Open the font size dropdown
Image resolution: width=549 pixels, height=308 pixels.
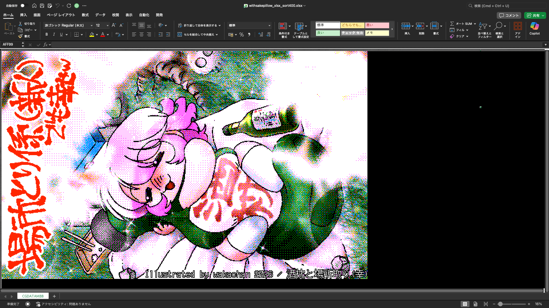pos(107,25)
